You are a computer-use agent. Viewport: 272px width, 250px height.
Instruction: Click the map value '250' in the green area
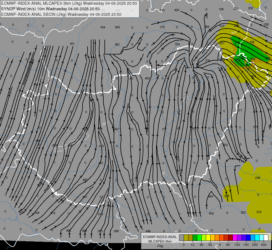point(253,59)
